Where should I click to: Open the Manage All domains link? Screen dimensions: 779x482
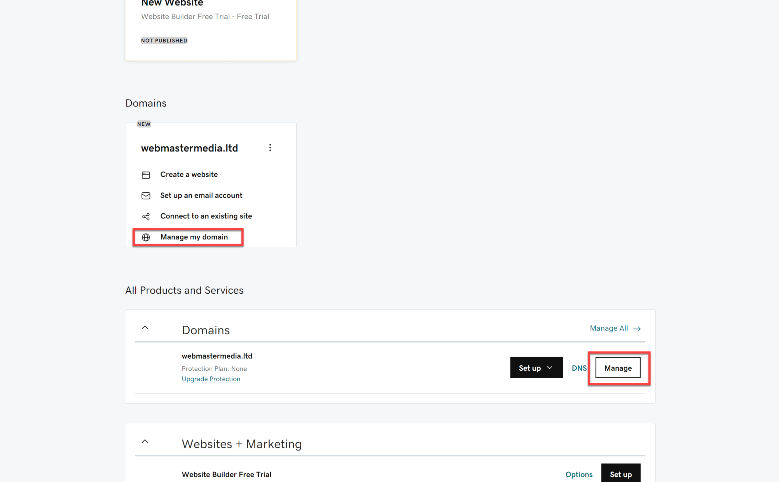pos(609,328)
